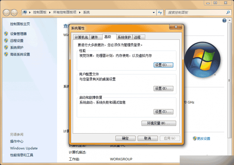
Task: Click shield icon beside 系统保护 link
Action: click(x=6, y=47)
